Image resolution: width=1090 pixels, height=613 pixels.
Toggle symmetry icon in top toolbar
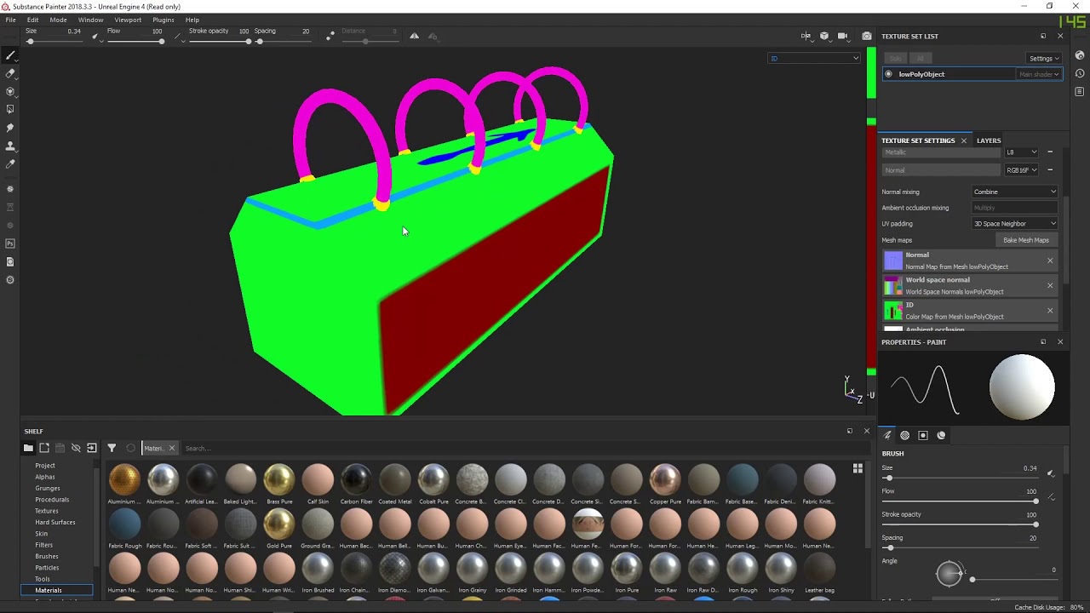[414, 36]
